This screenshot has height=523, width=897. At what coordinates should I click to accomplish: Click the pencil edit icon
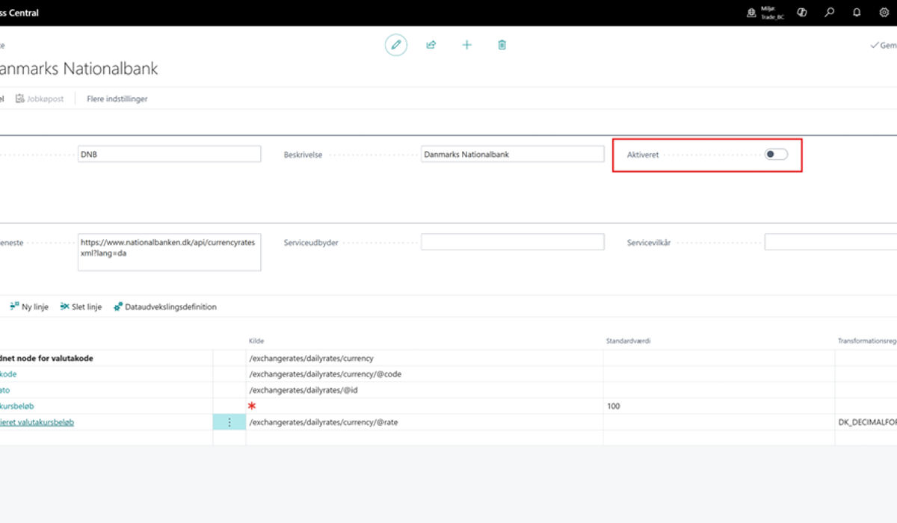396,45
